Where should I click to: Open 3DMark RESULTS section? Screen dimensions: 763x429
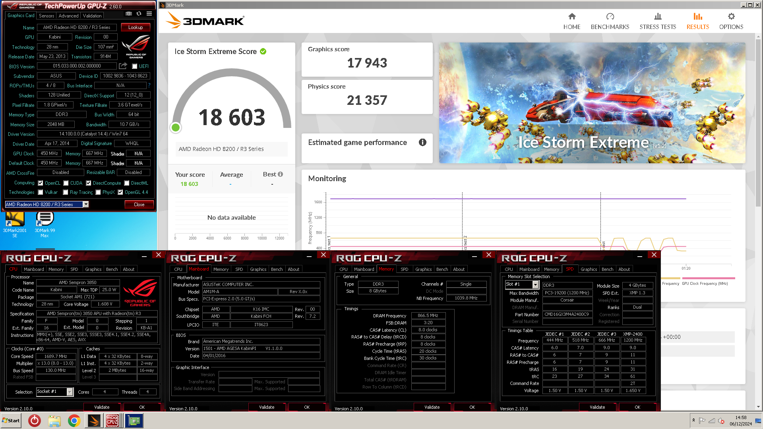[698, 21]
